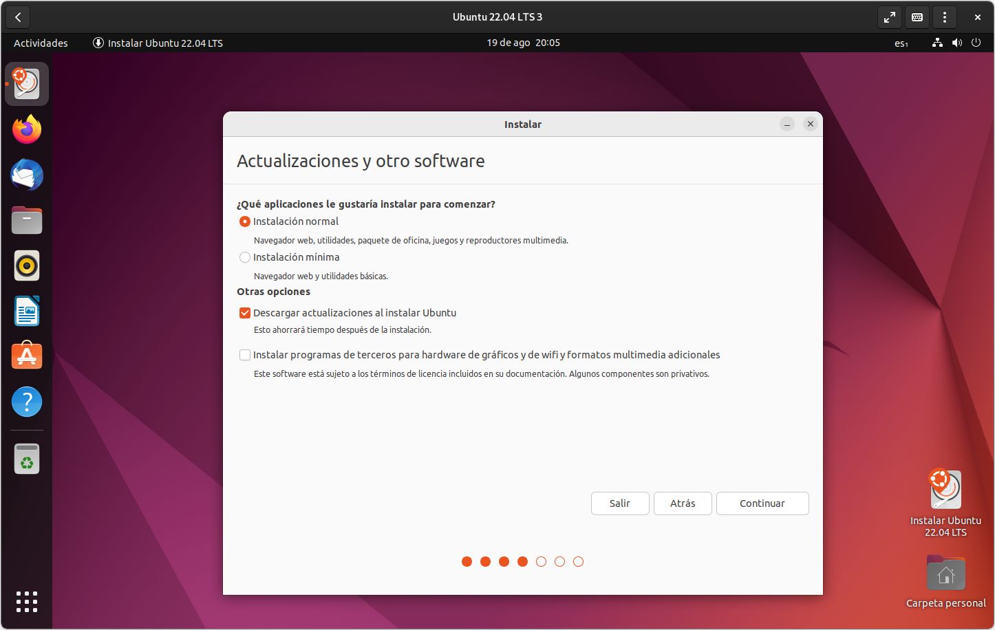Select the Instalación mínima option

pos(244,257)
